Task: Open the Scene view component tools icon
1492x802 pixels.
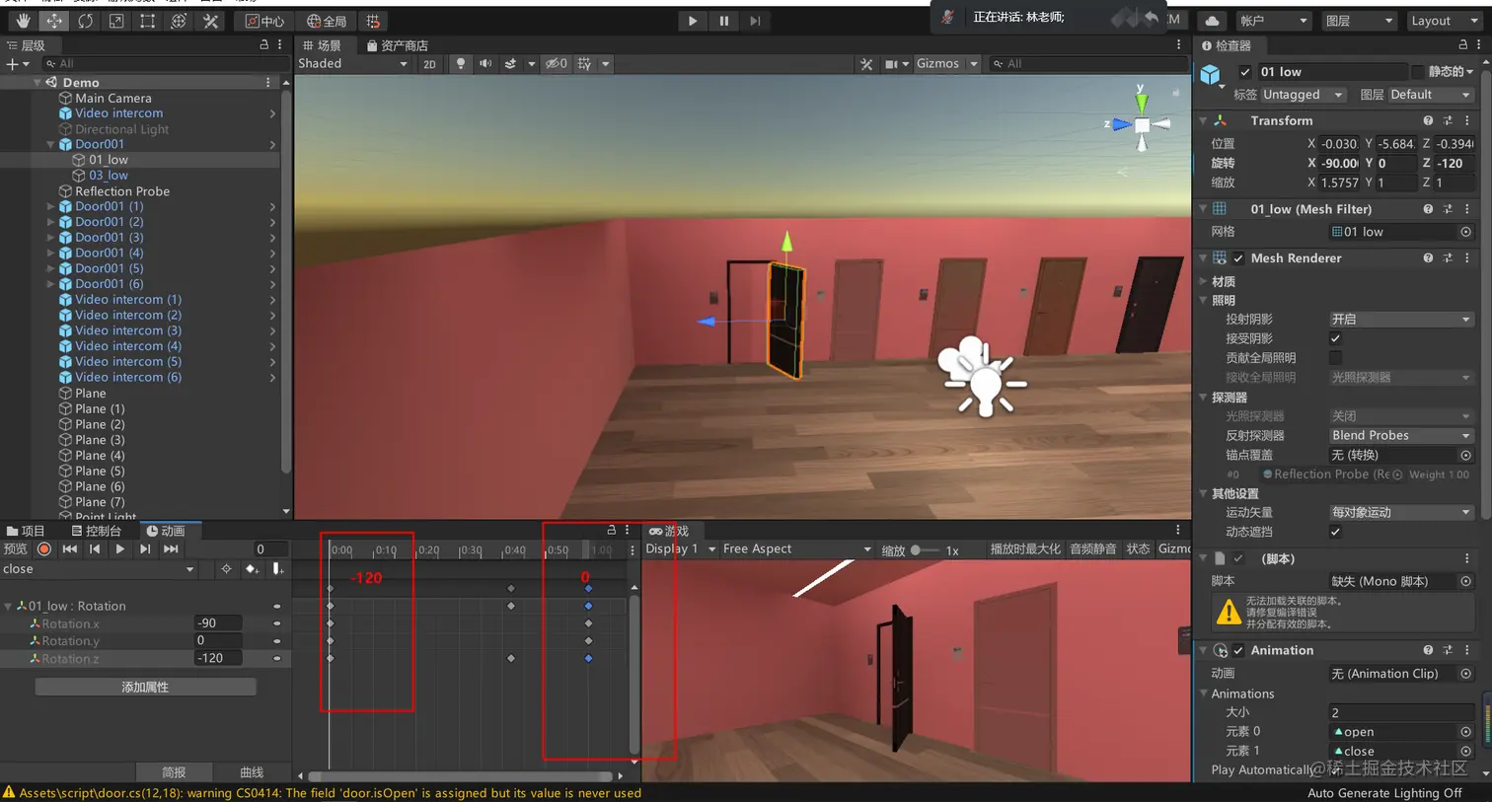Action: (x=866, y=64)
